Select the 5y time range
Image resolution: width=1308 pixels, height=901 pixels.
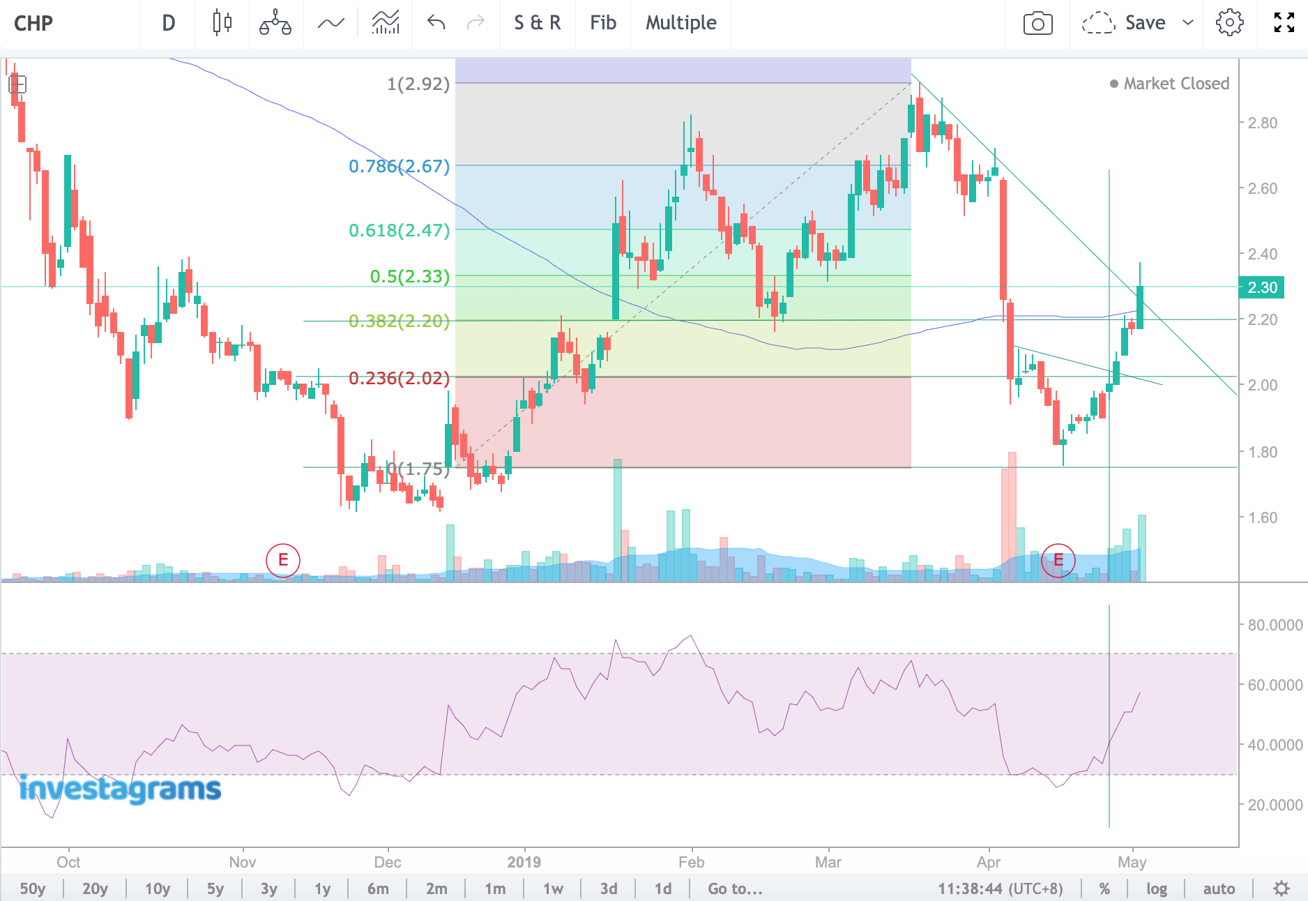coord(215,888)
